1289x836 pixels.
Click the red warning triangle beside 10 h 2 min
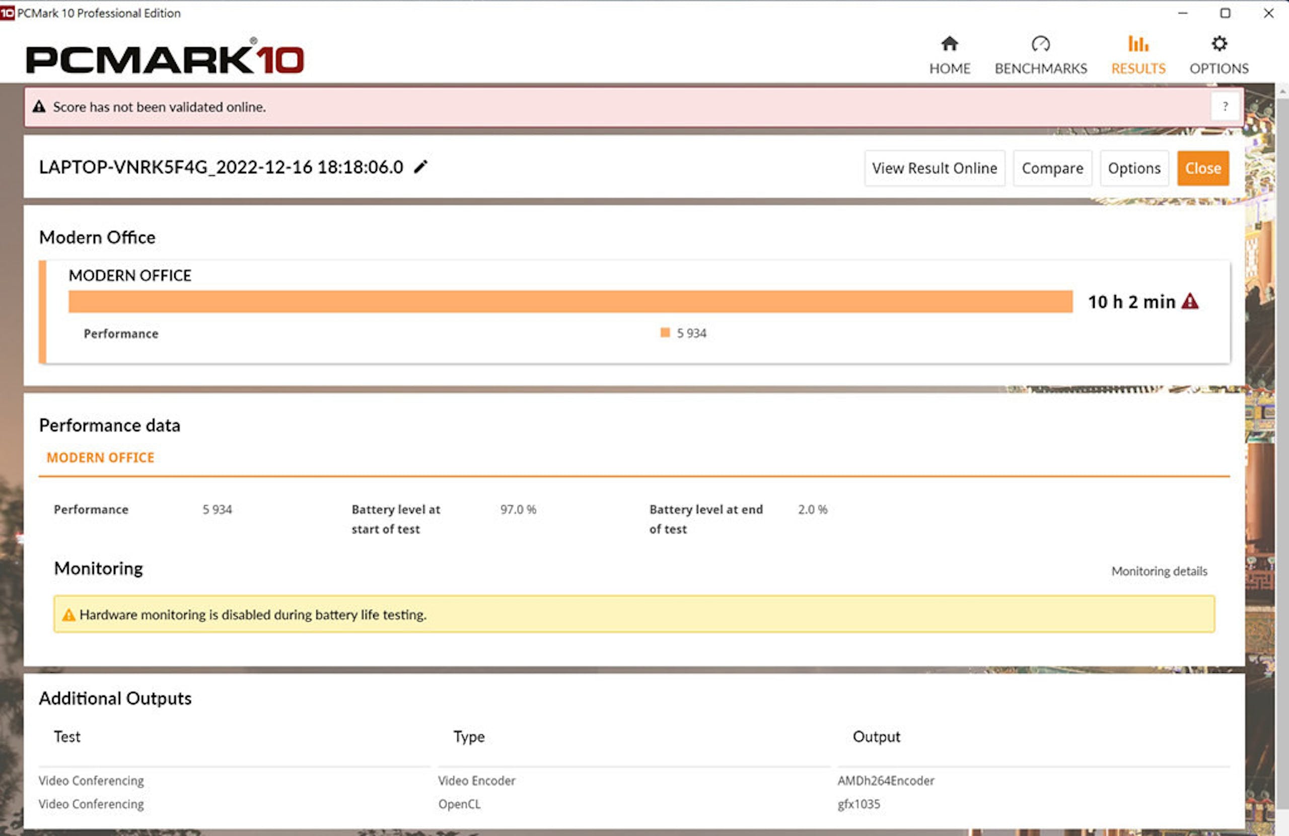pos(1190,301)
